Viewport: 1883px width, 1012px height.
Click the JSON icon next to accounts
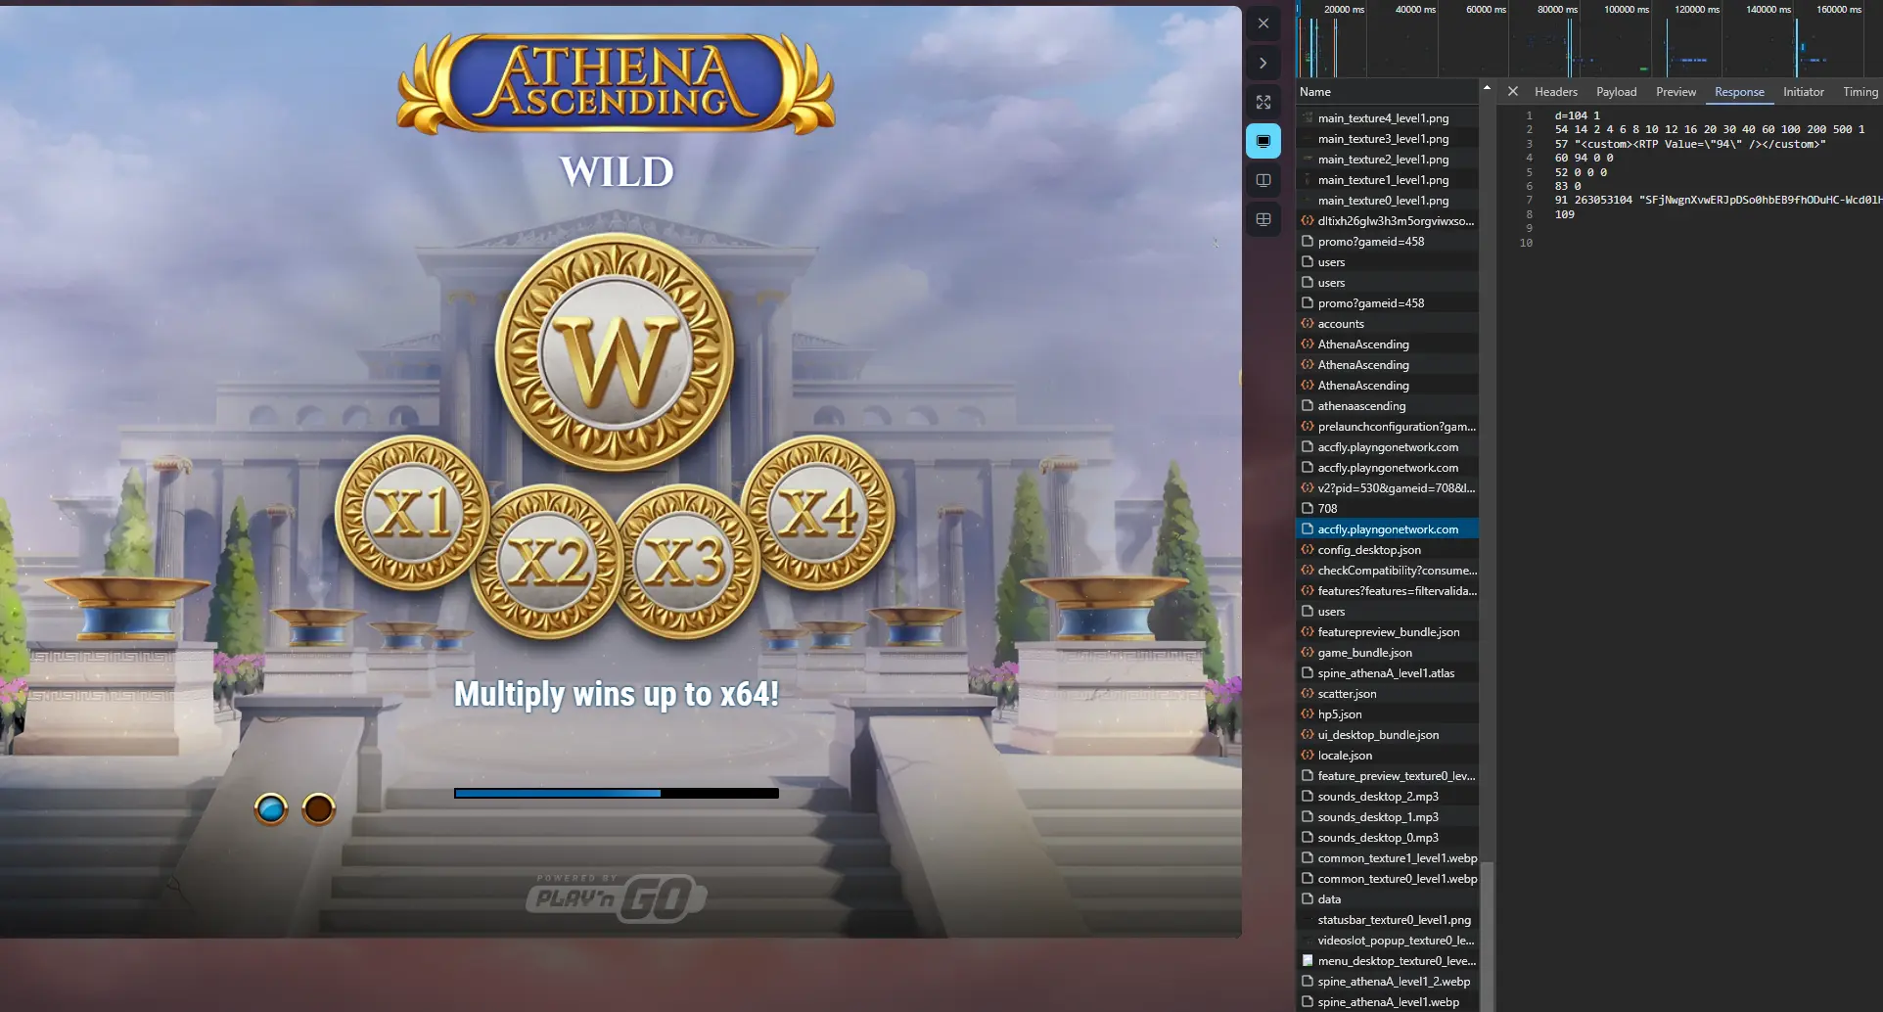point(1307,323)
